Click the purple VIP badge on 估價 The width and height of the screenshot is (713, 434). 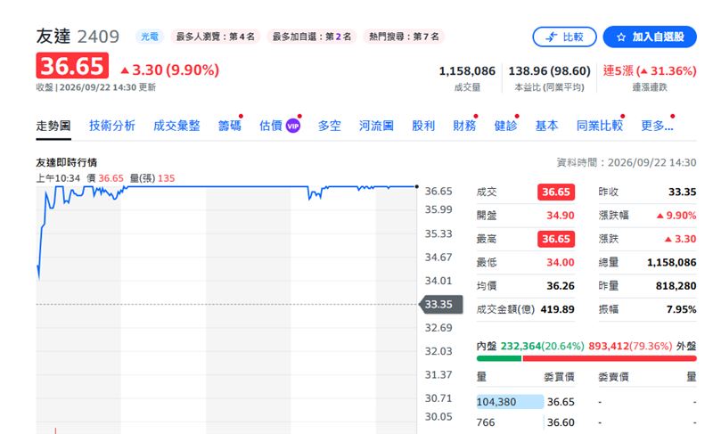point(293,126)
